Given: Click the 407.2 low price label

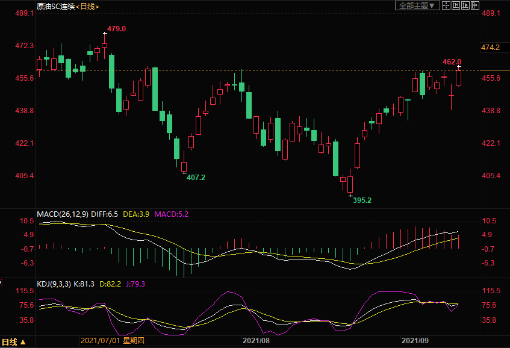Looking at the screenshot, I should pos(196,178).
